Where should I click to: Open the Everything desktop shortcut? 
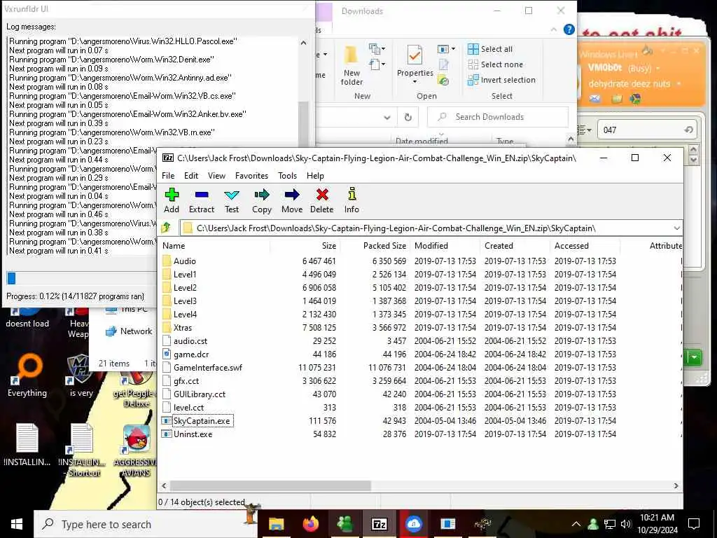(27, 375)
